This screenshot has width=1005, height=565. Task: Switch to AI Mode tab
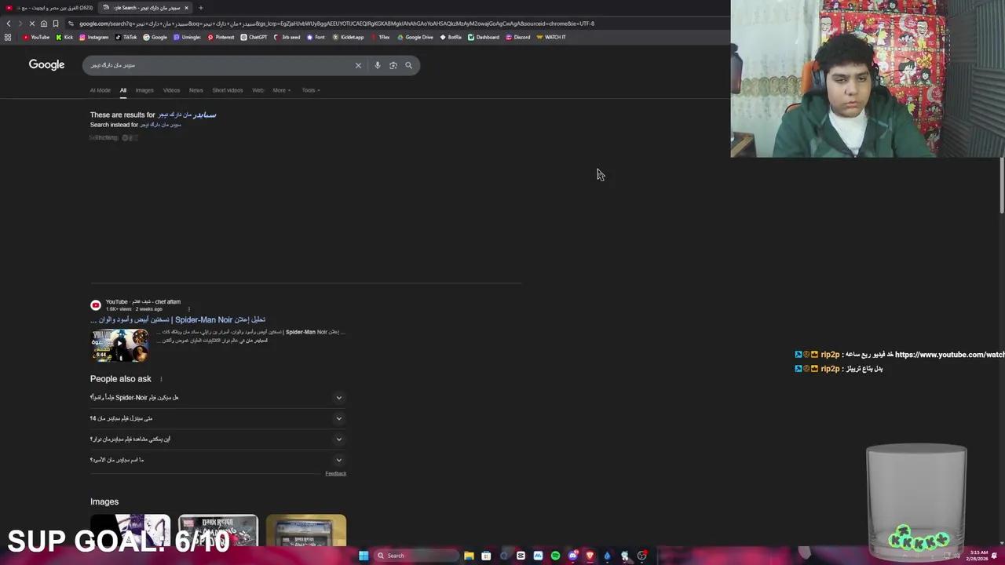pos(100,90)
